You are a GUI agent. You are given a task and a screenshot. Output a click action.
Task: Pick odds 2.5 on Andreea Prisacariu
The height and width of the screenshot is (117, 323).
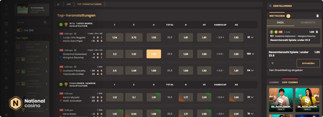(115, 70)
